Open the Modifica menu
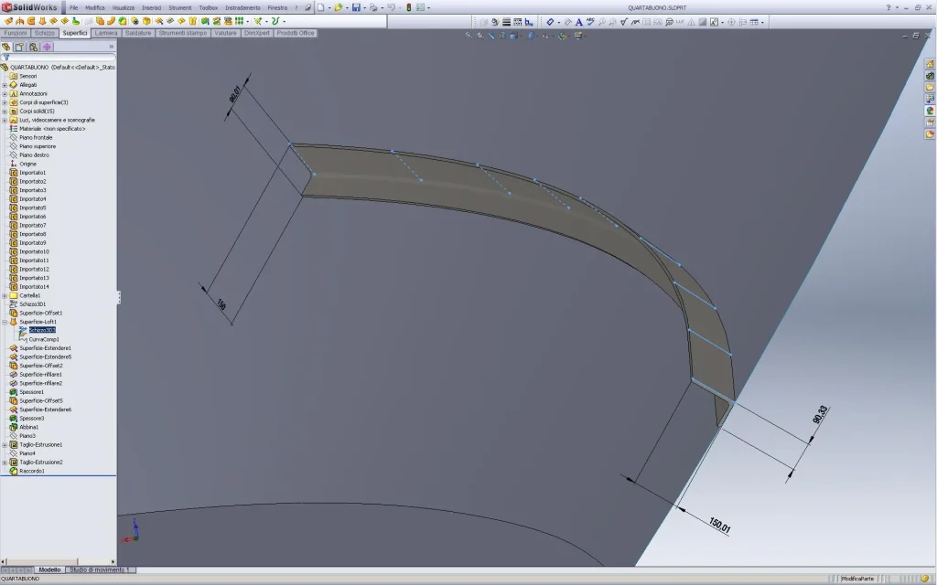The image size is (937, 585). tap(95, 7)
